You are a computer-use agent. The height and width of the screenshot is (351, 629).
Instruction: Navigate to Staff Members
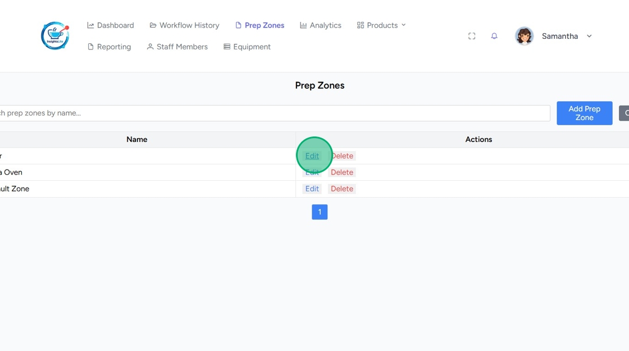pos(177,47)
